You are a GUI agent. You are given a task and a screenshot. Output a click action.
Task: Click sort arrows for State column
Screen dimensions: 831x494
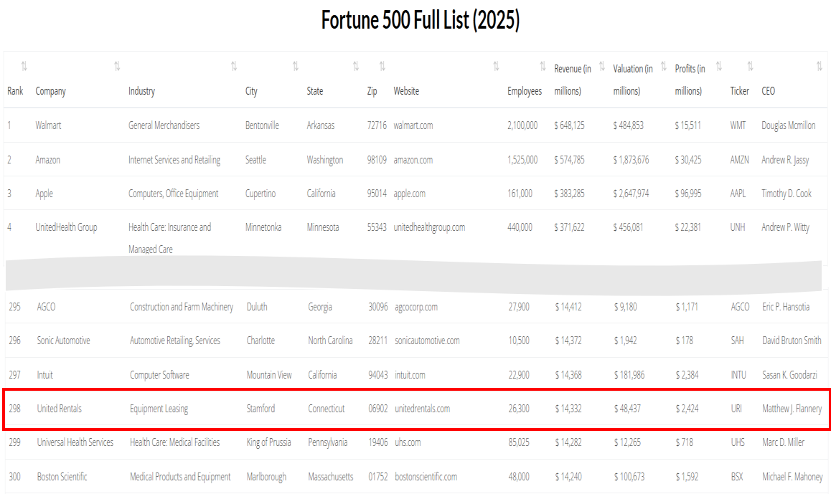click(x=356, y=66)
